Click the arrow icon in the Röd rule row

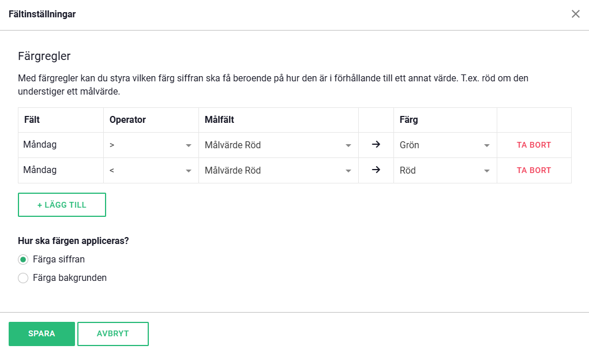pos(376,170)
